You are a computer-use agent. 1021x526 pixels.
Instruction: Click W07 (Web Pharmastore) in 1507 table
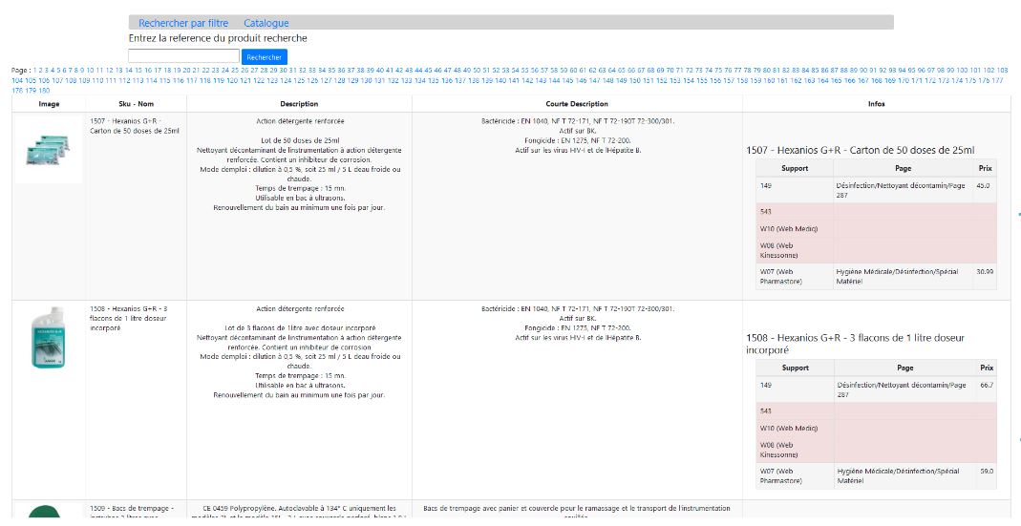point(780,277)
